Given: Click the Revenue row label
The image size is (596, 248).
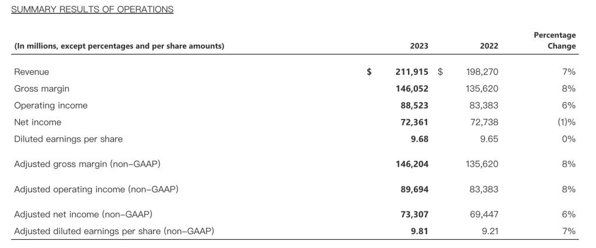Looking at the screenshot, I should click(31, 72).
